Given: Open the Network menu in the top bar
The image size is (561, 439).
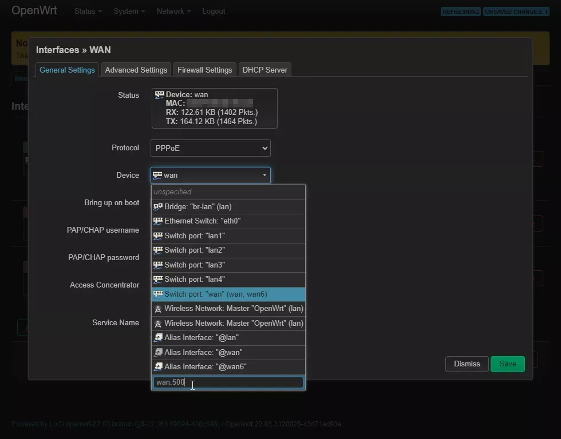Looking at the screenshot, I should tap(173, 11).
